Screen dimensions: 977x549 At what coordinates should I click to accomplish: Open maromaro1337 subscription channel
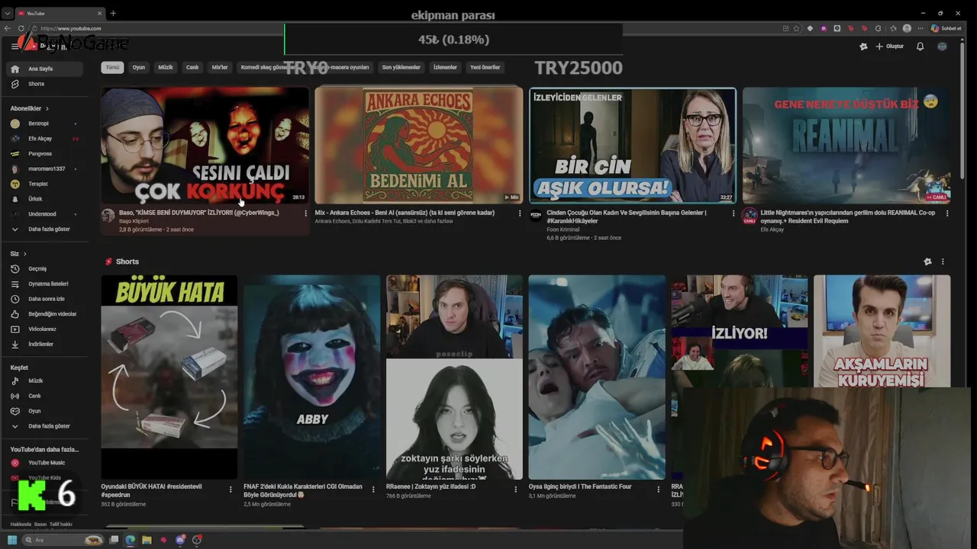[44, 169]
